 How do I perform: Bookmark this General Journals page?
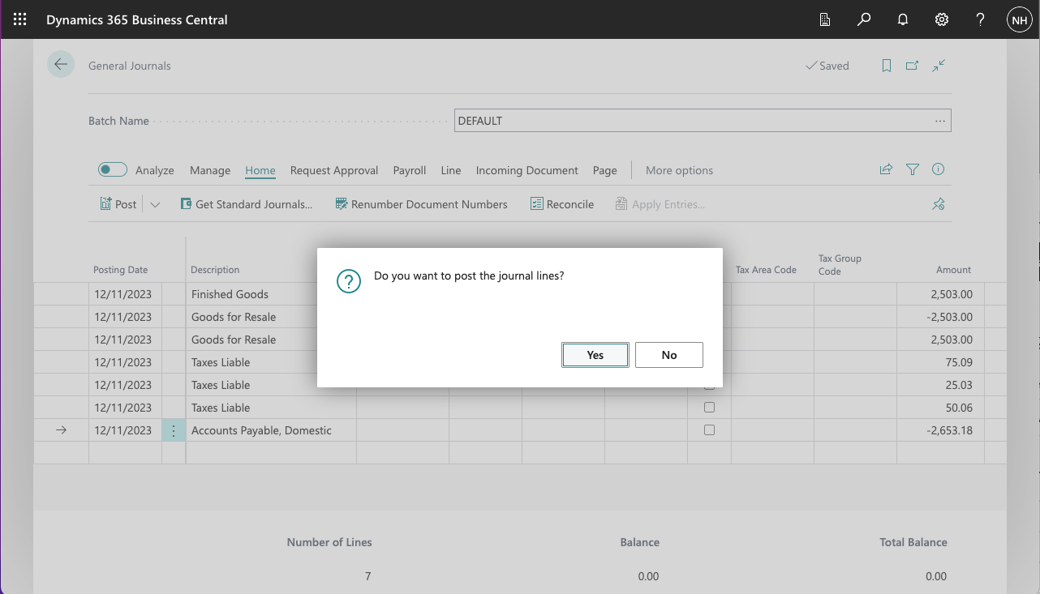pyautogui.click(x=887, y=66)
